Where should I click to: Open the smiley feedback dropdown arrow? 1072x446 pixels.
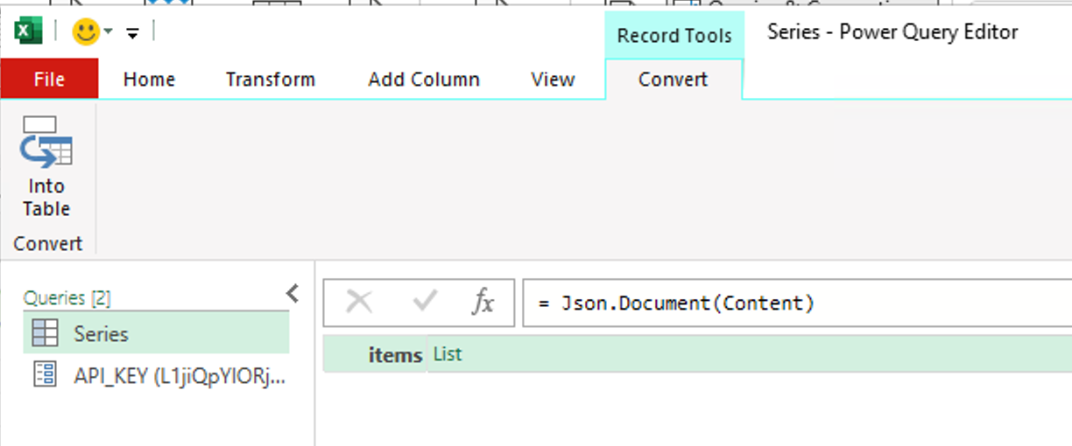[x=109, y=33]
